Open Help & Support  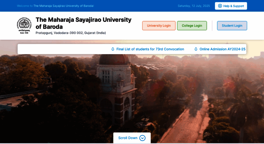231,6
